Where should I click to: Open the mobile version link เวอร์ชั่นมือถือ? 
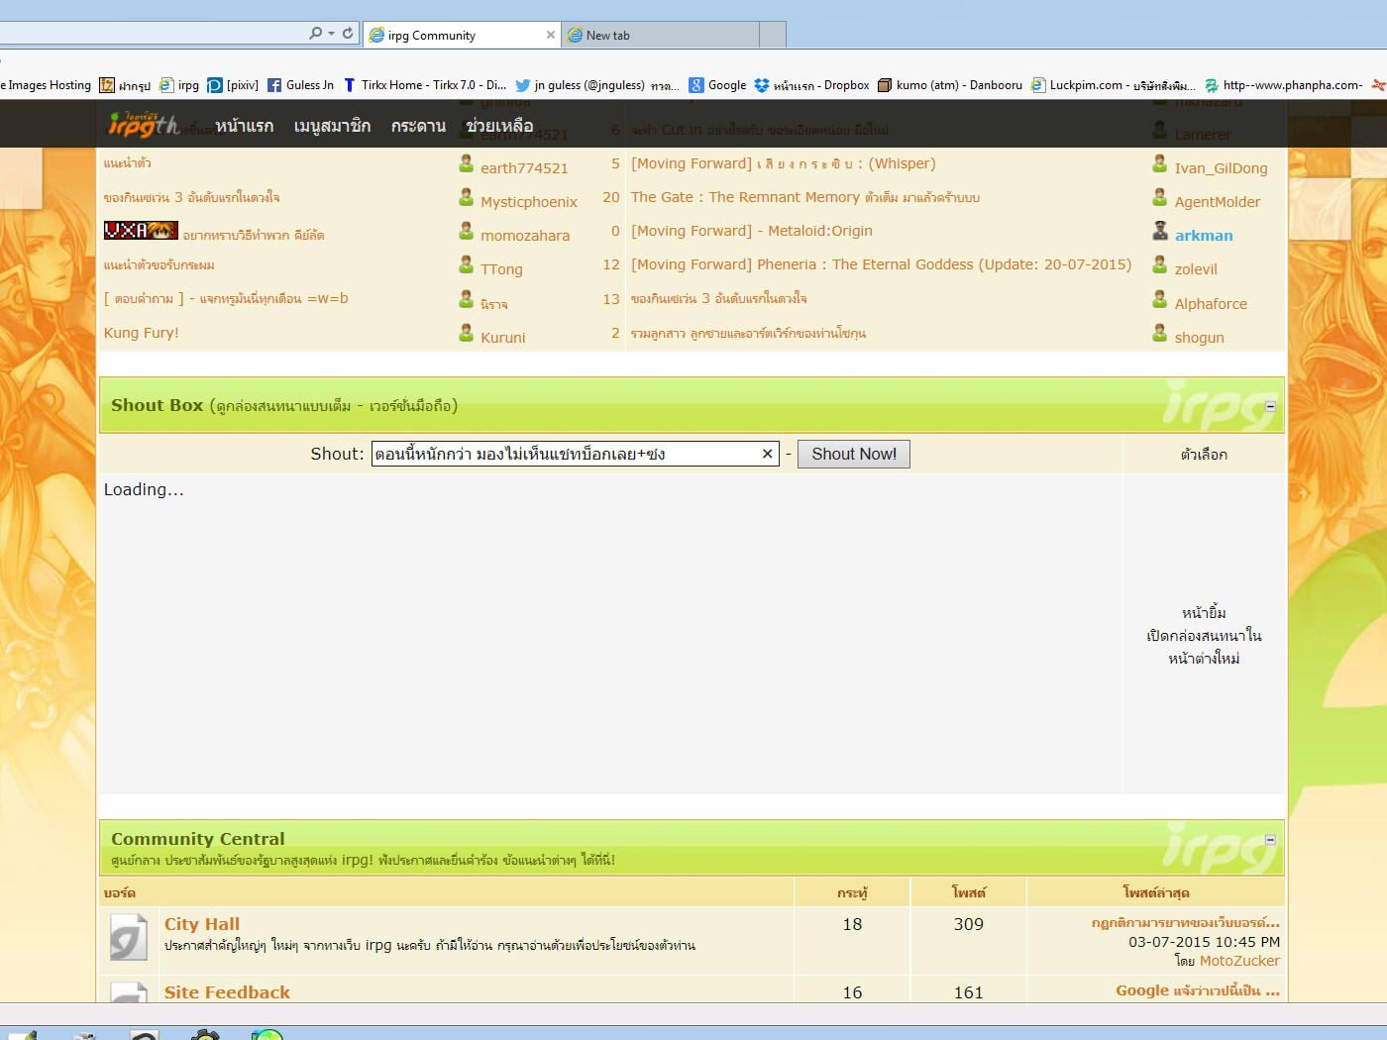click(x=410, y=406)
